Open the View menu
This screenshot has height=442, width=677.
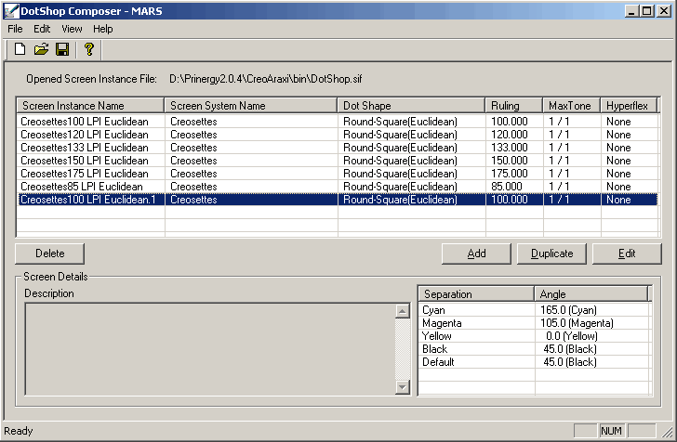tap(72, 29)
